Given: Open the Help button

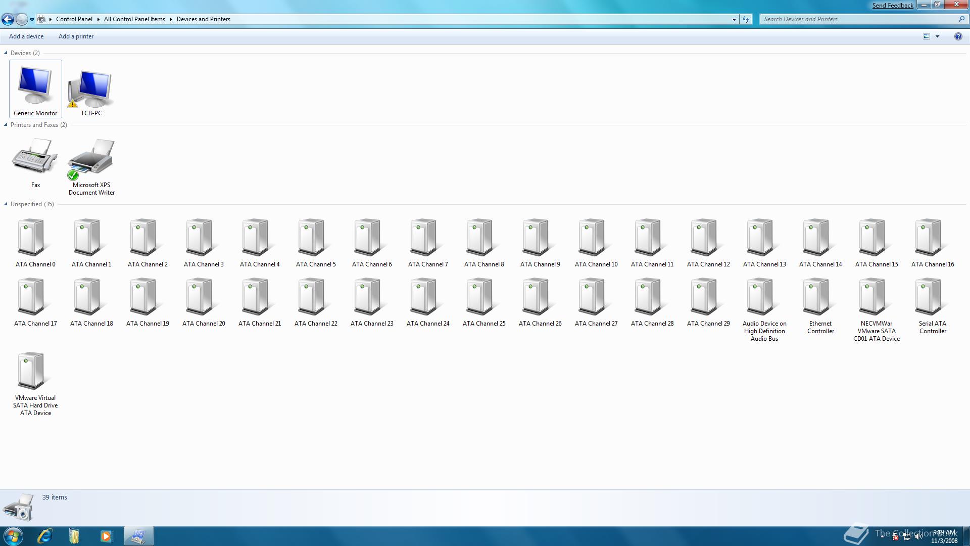Looking at the screenshot, I should pos(958,36).
